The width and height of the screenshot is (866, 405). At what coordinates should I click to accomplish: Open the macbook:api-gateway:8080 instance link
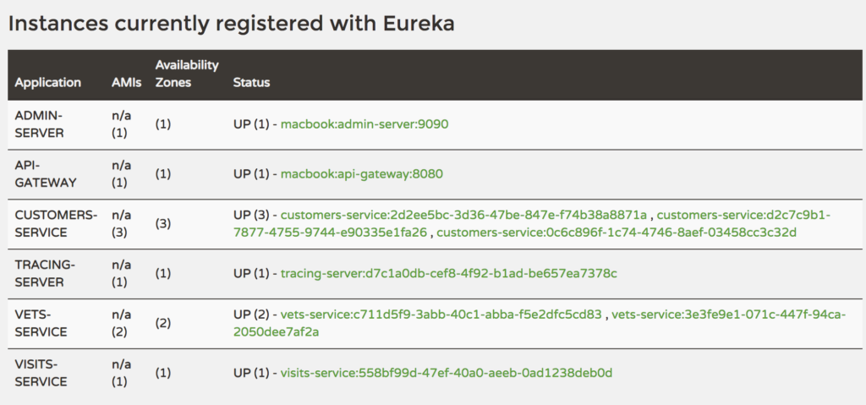pyautogui.click(x=362, y=173)
